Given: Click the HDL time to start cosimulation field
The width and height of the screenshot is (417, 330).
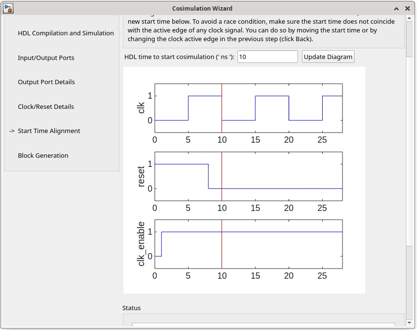Looking at the screenshot, I should click(268, 57).
